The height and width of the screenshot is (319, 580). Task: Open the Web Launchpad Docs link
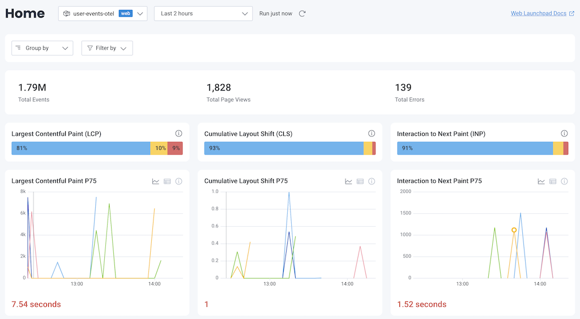(538, 14)
